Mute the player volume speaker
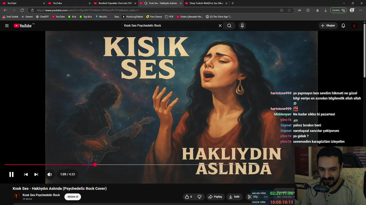This screenshot has height=205, width=366. click(49, 174)
